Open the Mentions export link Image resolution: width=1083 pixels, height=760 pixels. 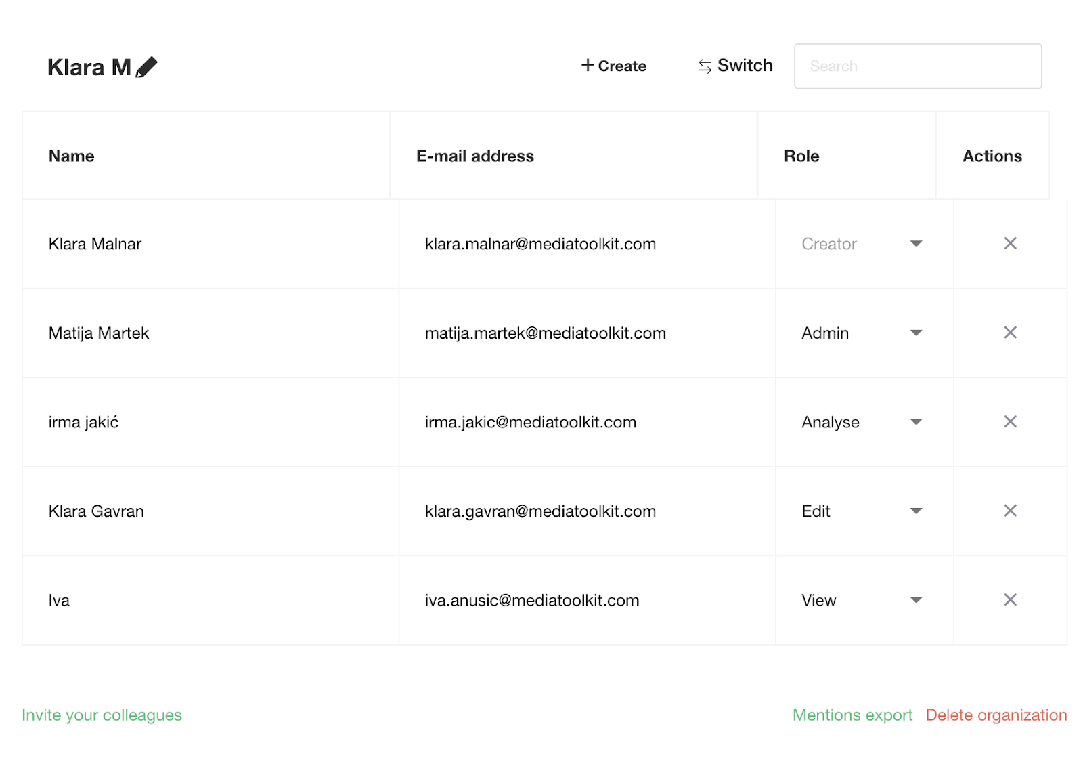(852, 715)
